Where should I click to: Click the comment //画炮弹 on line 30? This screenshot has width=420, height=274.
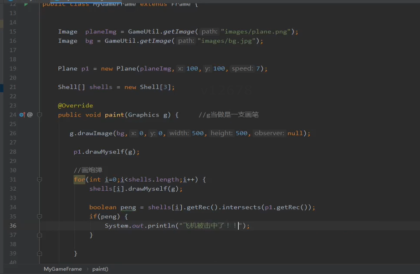[x=88, y=170]
